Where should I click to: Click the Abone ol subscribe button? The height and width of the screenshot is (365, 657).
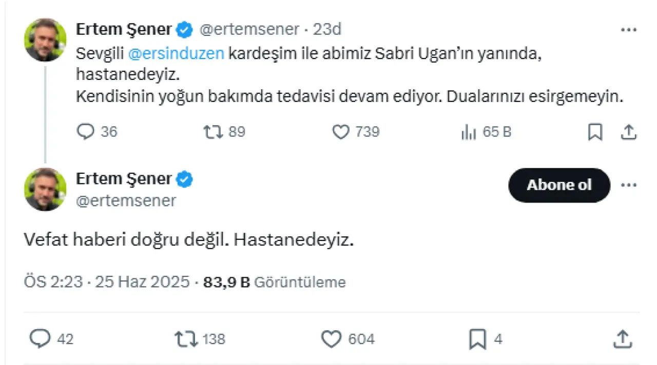[559, 185]
